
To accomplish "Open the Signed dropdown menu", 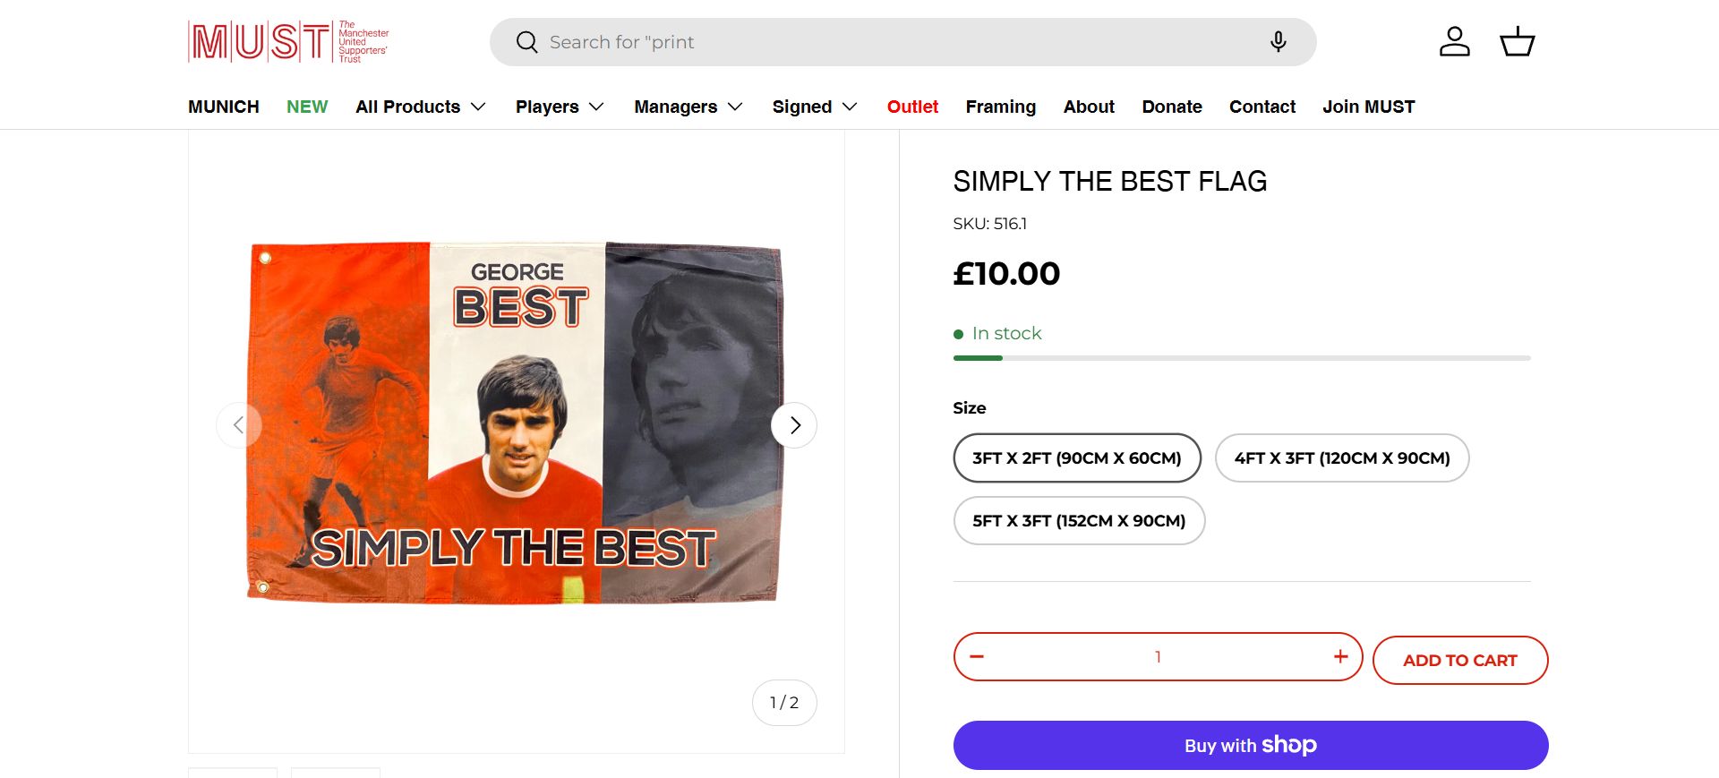I will coord(815,107).
